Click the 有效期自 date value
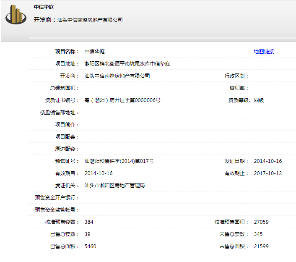This screenshot has width=296, height=262. 98,173
